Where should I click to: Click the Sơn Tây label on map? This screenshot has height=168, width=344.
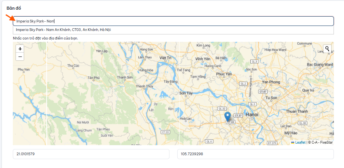(x=186, y=93)
